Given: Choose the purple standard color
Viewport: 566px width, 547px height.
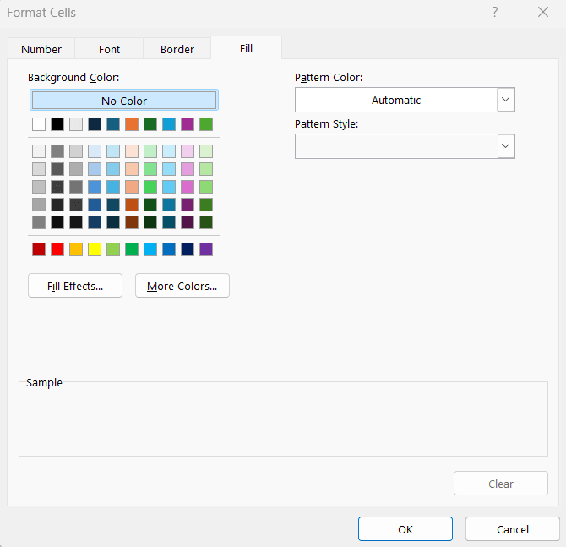Looking at the screenshot, I should point(206,249).
